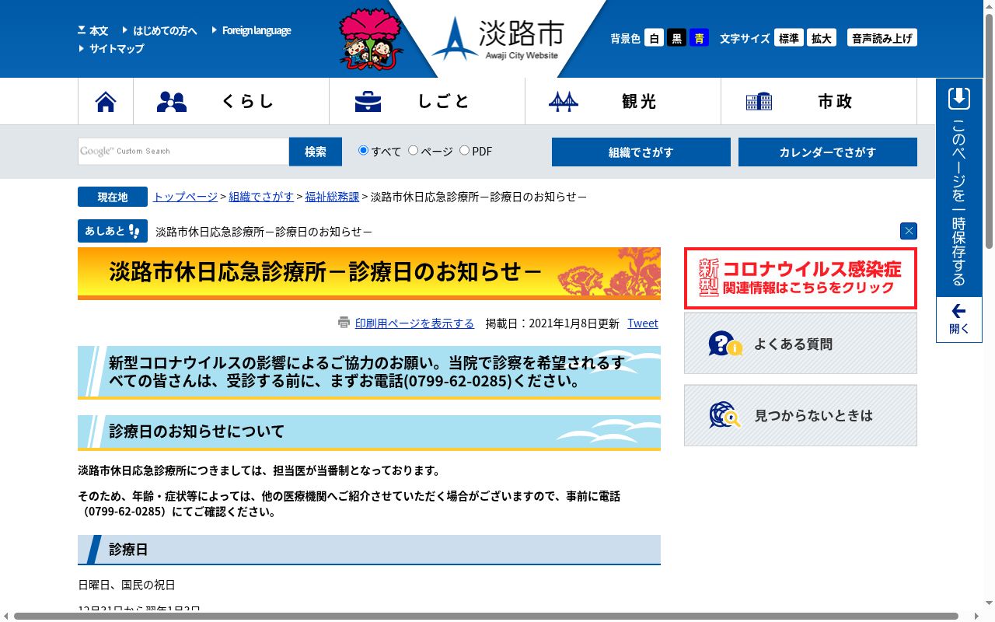Open the 市政 menu text

(x=835, y=101)
